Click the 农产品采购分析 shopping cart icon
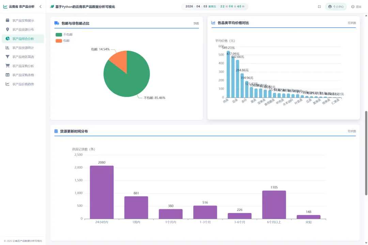The height and width of the screenshot is (245, 368). click(x=7, y=66)
